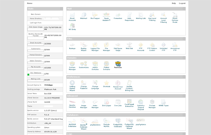This screenshot has width=211, height=135.
Task: Open Legacy File Manager
Action: 95,47
